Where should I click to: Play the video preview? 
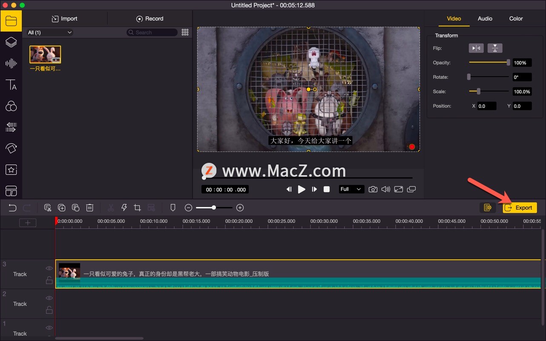pyautogui.click(x=302, y=189)
